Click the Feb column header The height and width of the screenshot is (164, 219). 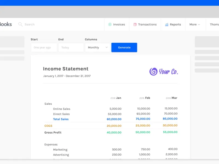click(147, 98)
